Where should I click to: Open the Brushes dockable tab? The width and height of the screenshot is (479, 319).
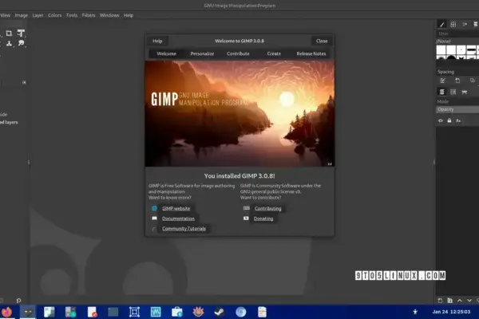[441, 24]
